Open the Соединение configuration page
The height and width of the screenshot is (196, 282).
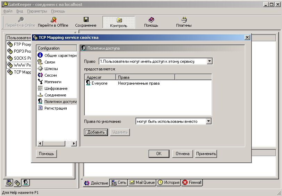click(x=52, y=95)
